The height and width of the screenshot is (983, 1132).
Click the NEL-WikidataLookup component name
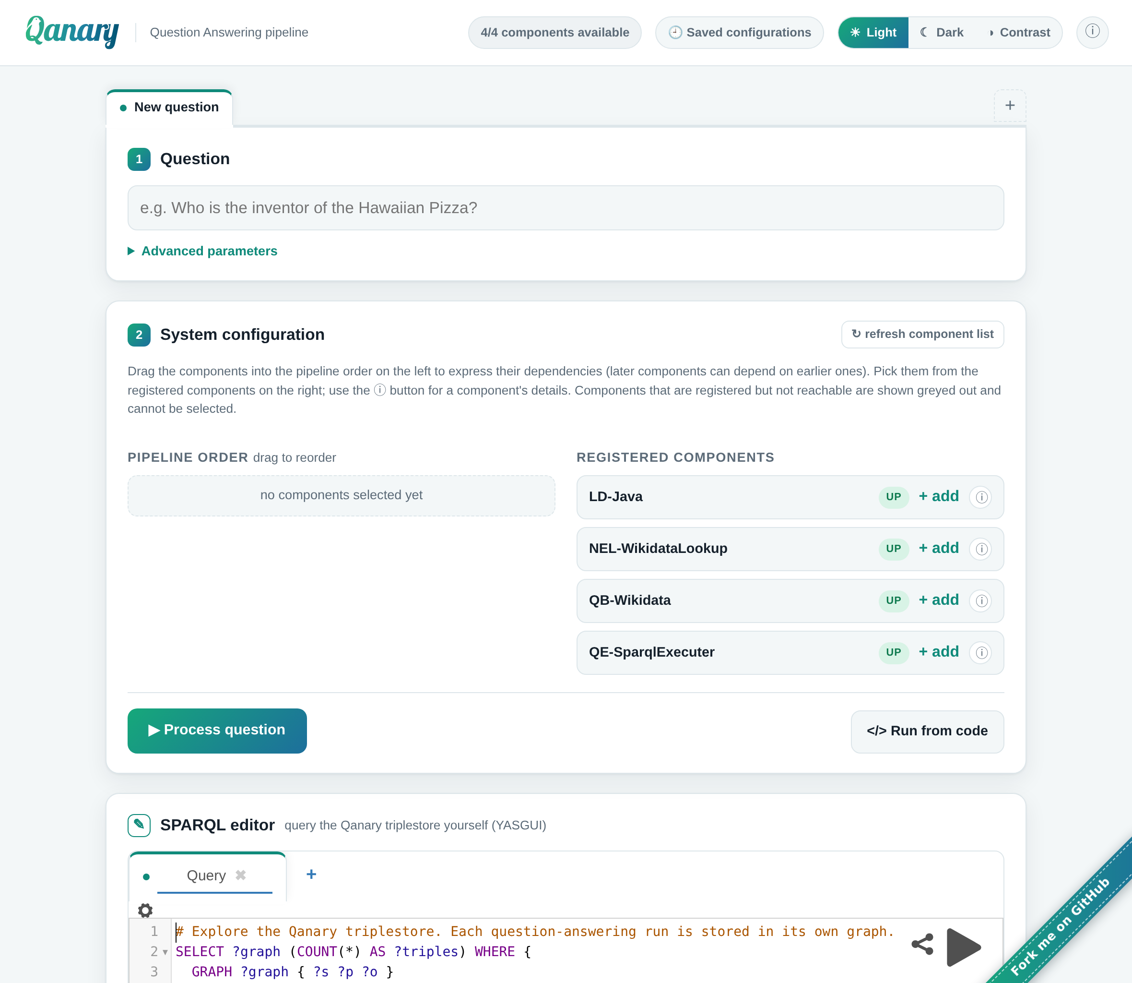(x=658, y=549)
